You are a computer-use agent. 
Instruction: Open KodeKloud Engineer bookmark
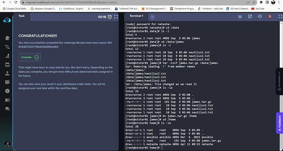pos(72,9)
